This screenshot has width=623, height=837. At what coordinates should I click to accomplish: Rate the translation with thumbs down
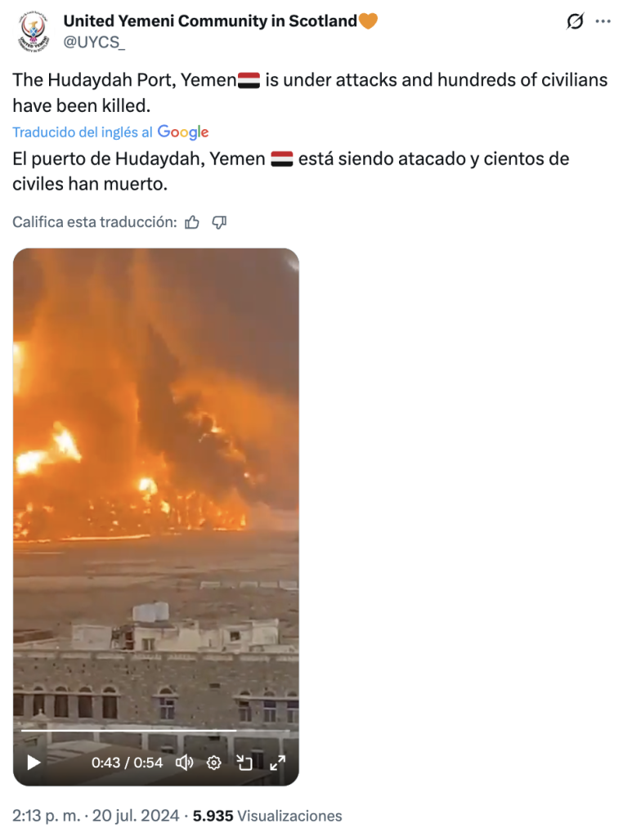coord(219,222)
